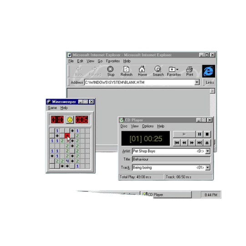Viewport: 246px width, 246px height.
Task: Click the Refresh toolbar icon
Action: coord(127,72)
